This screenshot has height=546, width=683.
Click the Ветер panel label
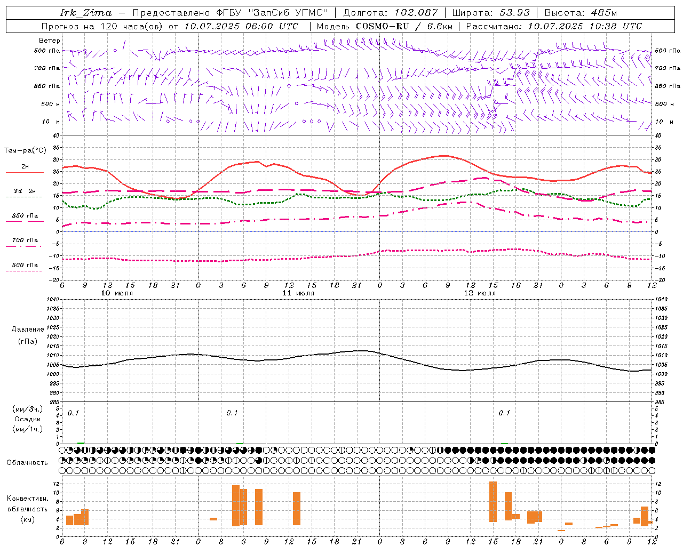50,41
